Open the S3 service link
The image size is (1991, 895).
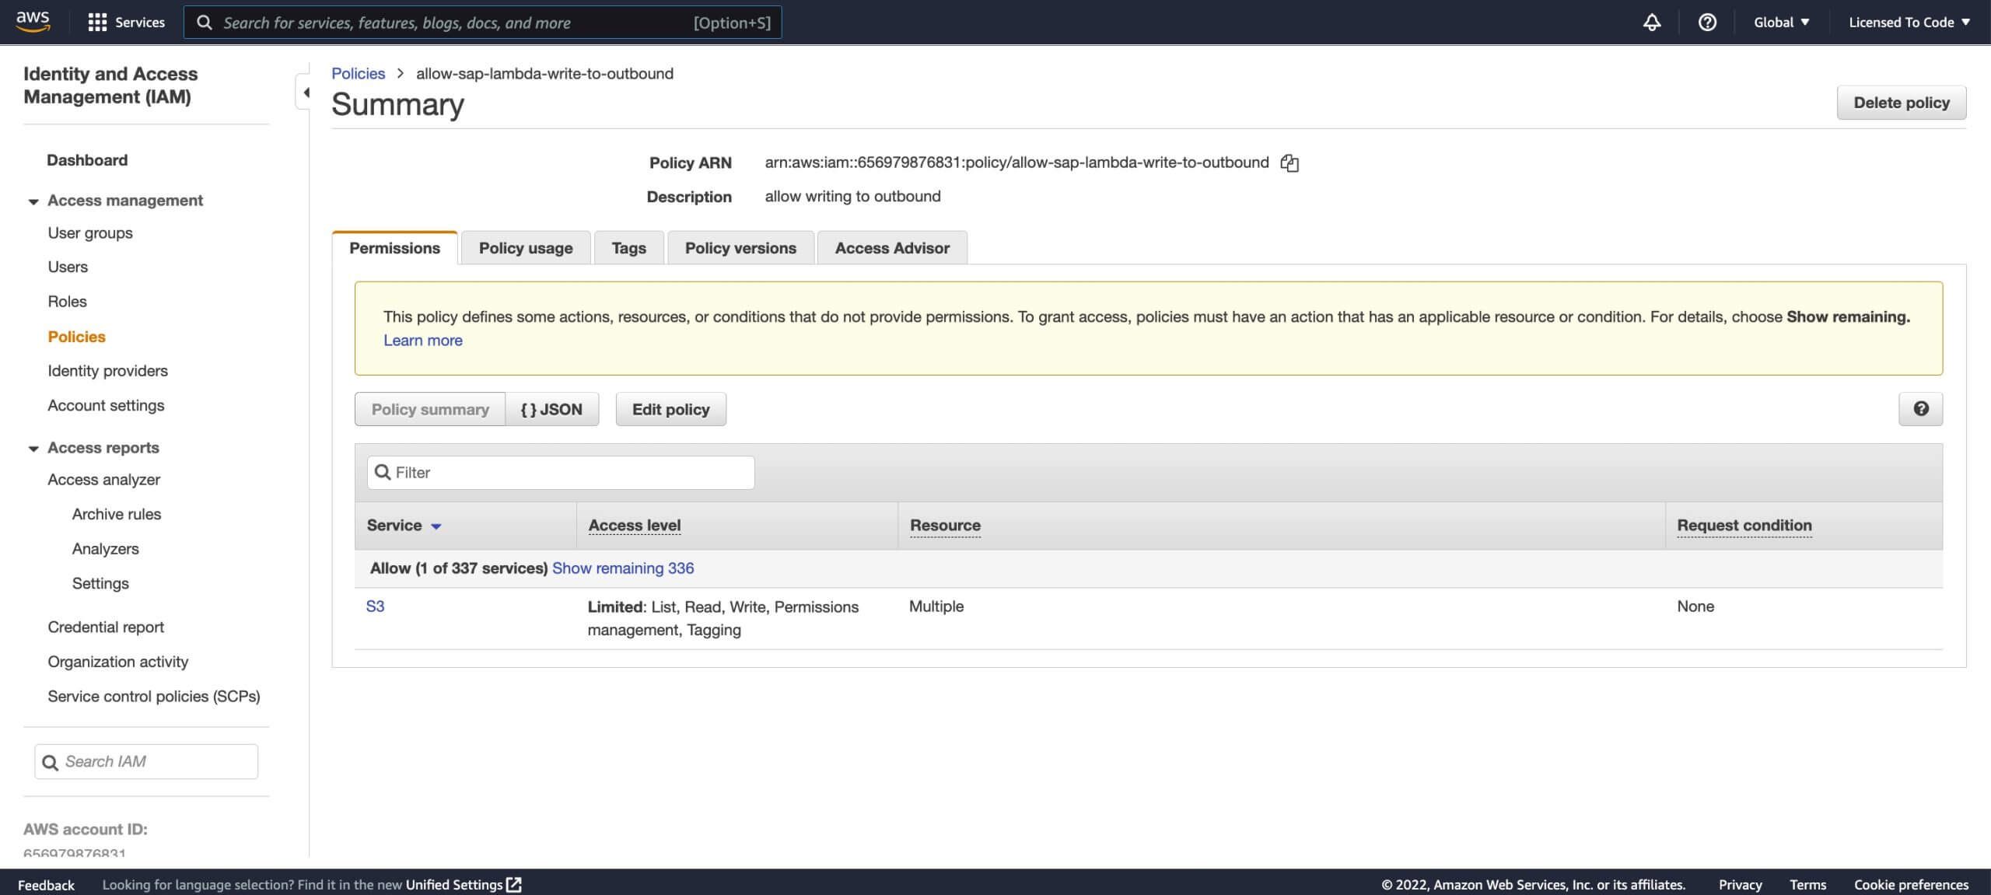tap(375, 607)
